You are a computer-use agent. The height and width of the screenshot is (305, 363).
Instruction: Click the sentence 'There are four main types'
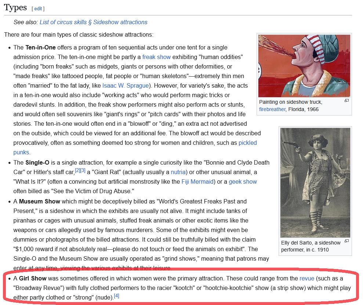pyautogui.click(x=79, y=35)
